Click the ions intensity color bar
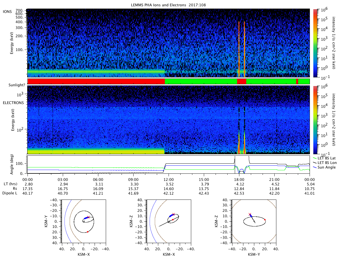This screenshot has height=258, width=344. click(x=315, y=43)
